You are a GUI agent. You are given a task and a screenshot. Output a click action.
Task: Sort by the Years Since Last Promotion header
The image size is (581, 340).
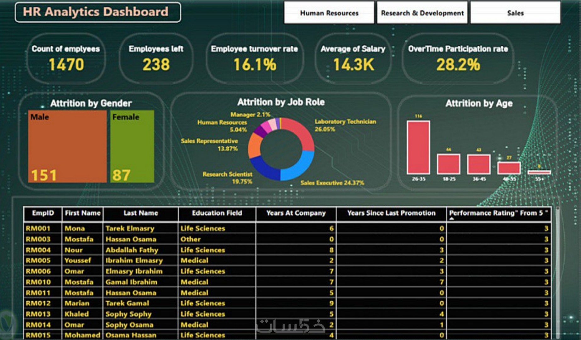click(391, 213)
